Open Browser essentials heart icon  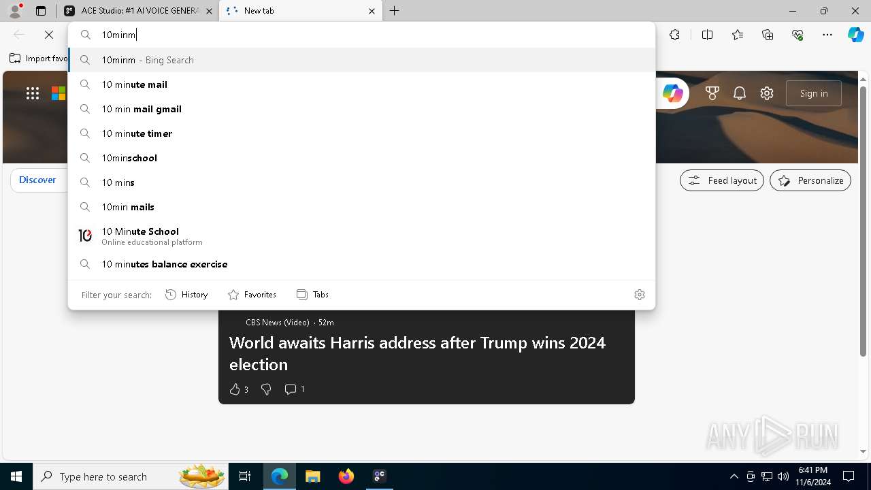tap(798, 35)
